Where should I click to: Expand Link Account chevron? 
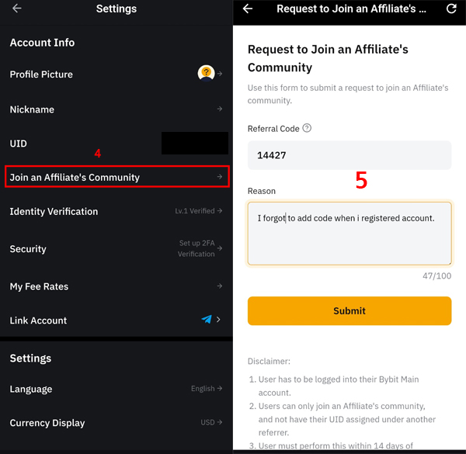(218, 320)
